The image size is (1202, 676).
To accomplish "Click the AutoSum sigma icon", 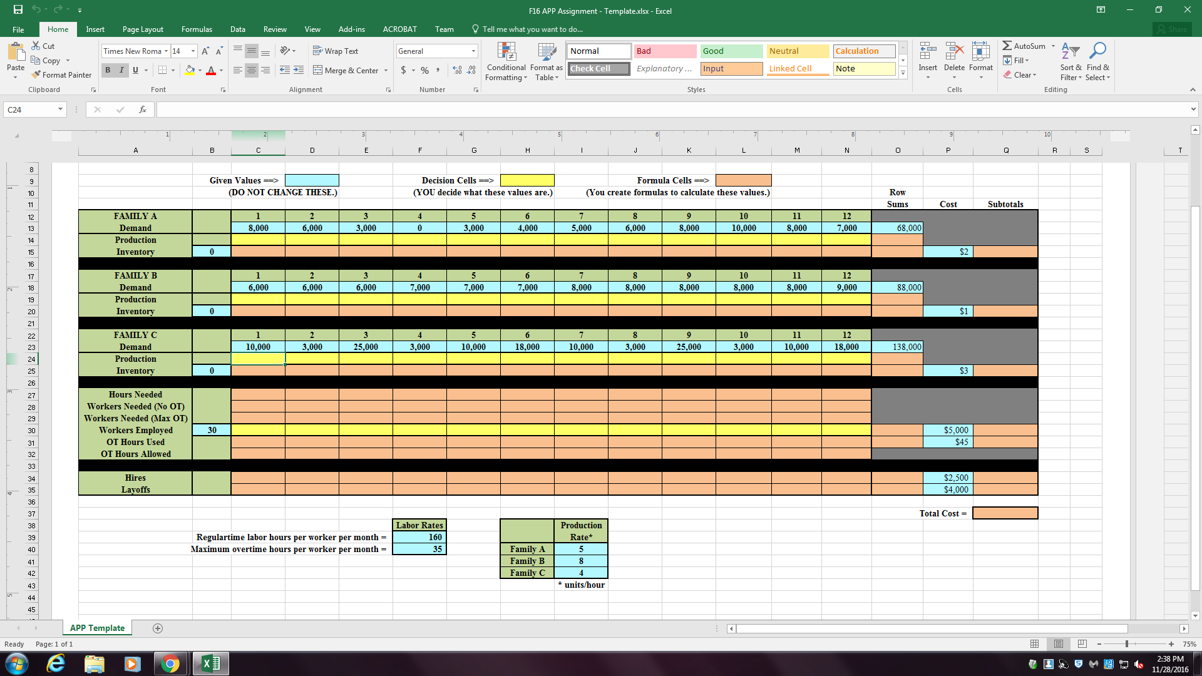I will pyautogui.click(x=1007, y=46).
